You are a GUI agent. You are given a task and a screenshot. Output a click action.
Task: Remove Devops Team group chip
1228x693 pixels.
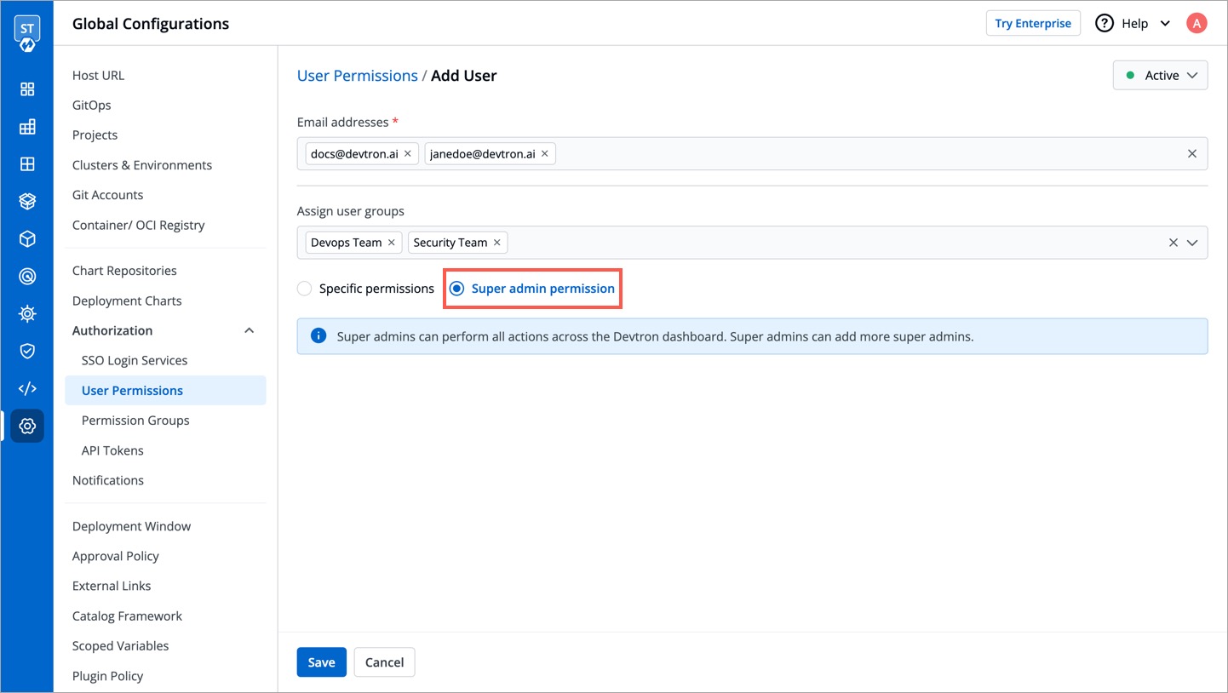pyautogui.click(x=392, y=243)
